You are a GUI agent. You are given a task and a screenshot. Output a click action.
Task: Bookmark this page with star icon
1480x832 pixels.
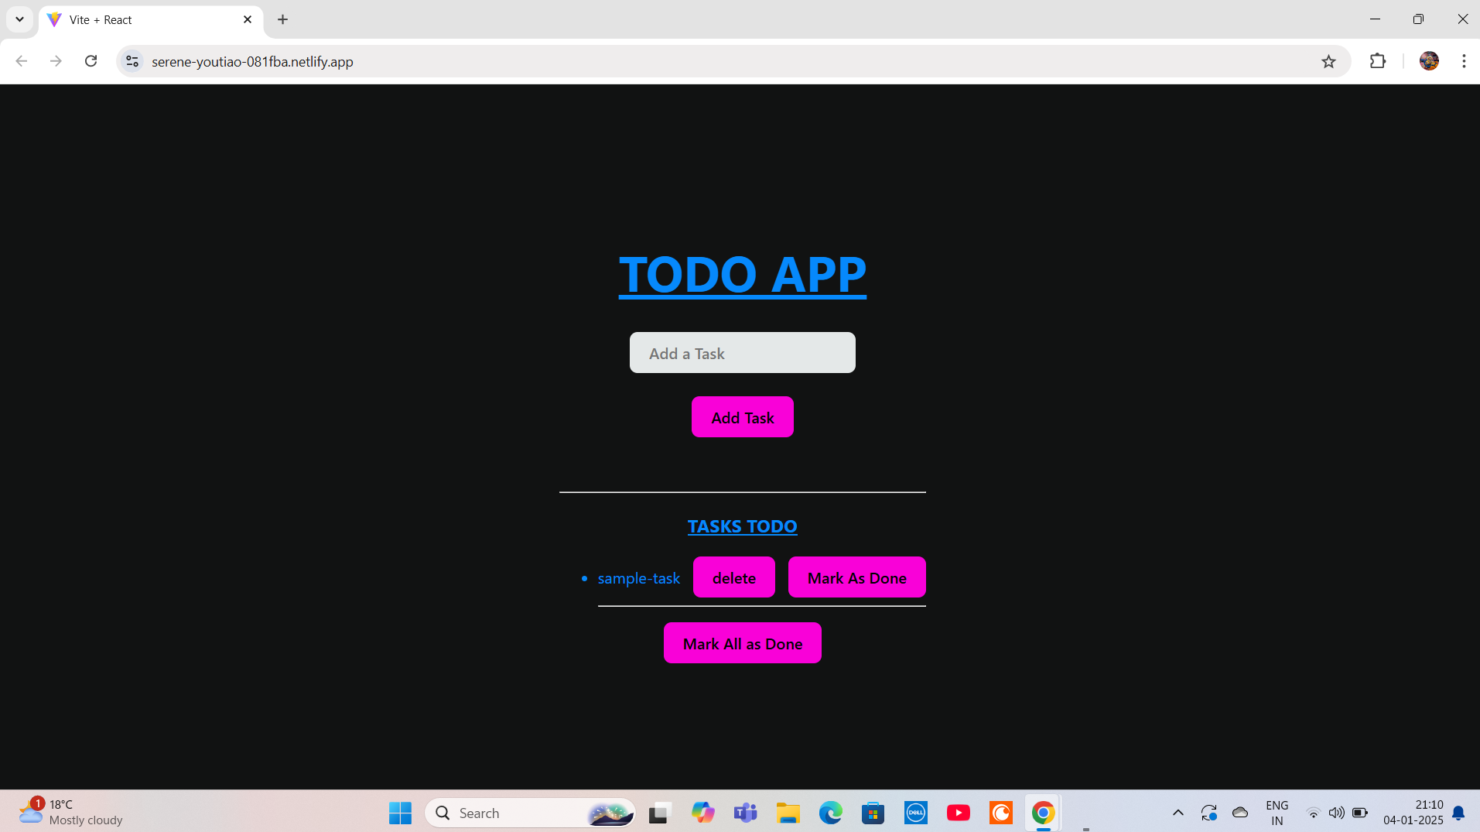coord(1328,61)
